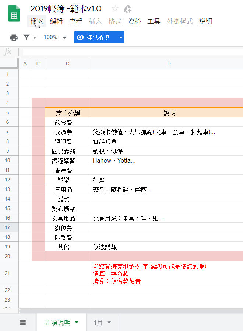Select column C header
The width and height of the screenshot is (243, 331).
click(x=68, y=63)
